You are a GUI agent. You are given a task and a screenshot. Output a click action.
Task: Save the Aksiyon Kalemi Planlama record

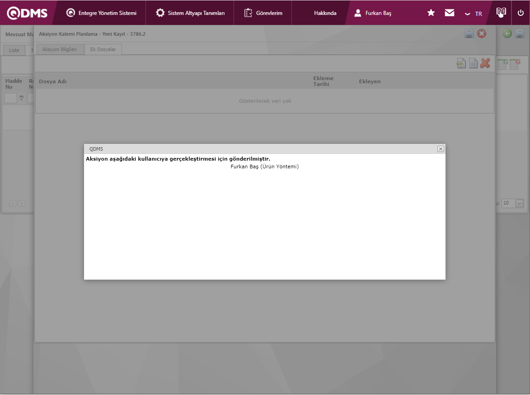click(469, 33)
